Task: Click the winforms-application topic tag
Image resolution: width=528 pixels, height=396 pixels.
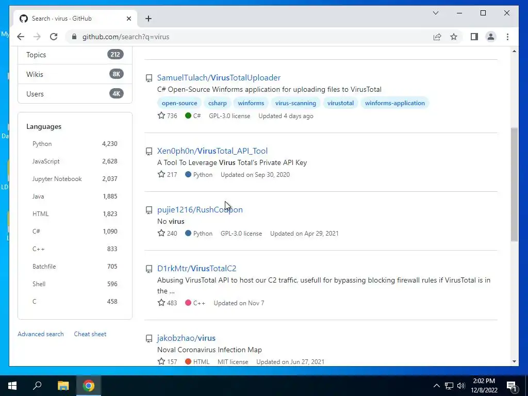Action: 394,103
